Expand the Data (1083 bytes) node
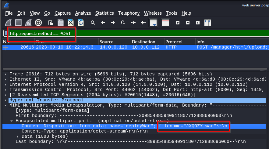Viewport: 269px width, 149px height. pos(18,136)
